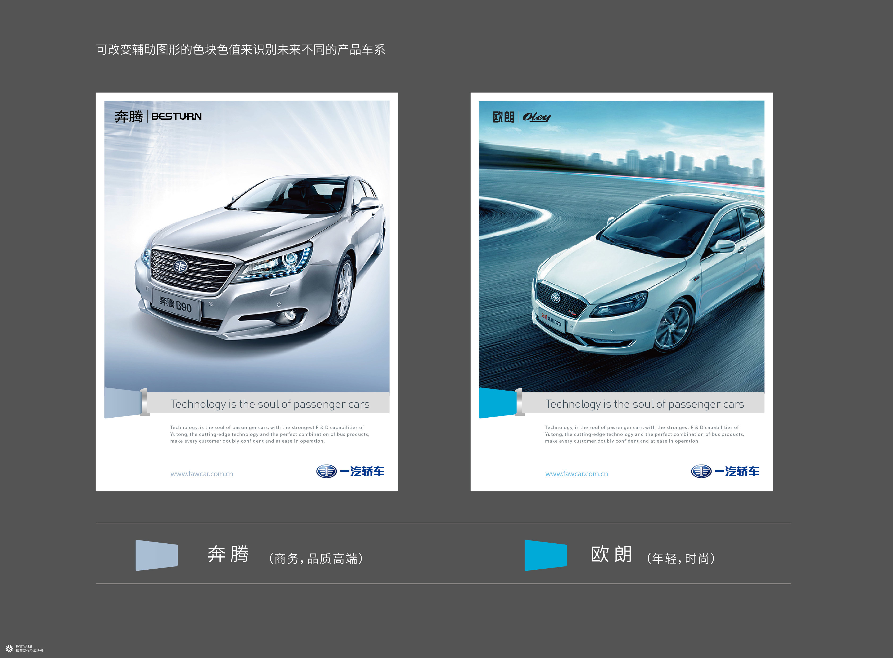Click the 欧朗 label below posters

612,555
